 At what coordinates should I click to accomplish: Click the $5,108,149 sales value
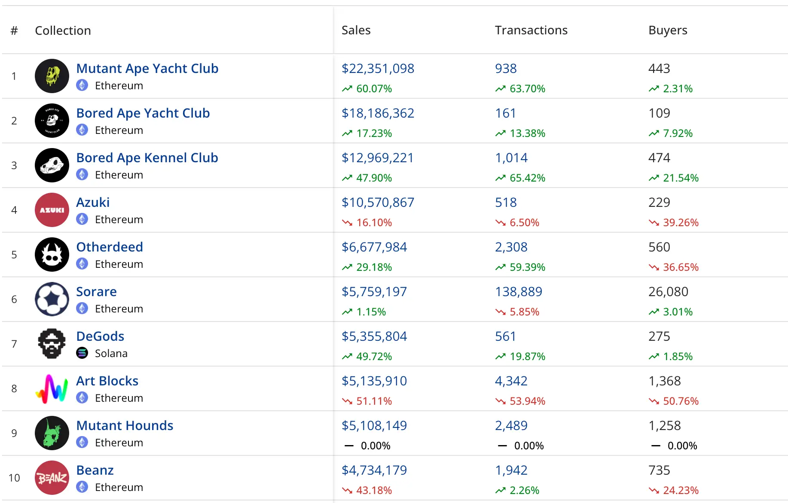click(374, 426)
